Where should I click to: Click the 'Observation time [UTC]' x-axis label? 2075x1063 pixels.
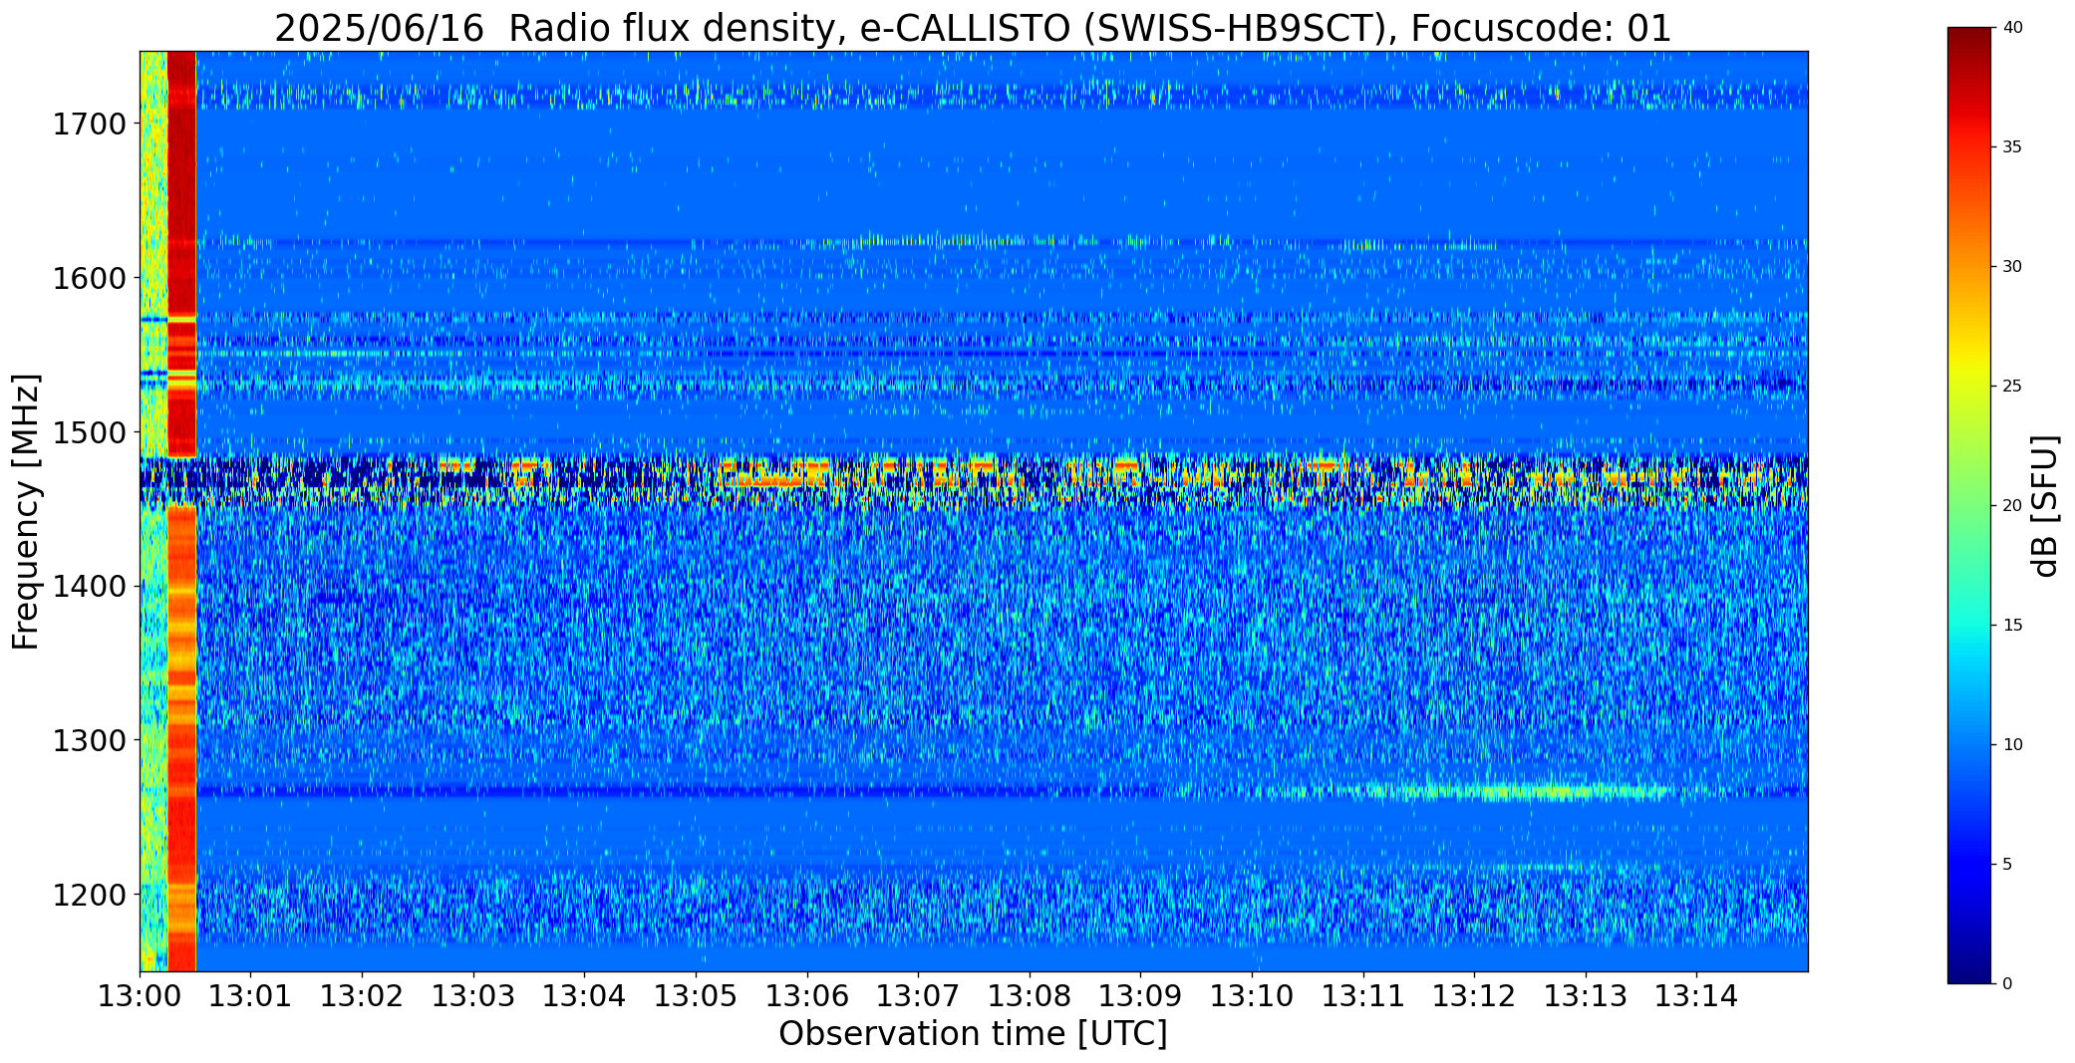click(x=973, y=1034)
